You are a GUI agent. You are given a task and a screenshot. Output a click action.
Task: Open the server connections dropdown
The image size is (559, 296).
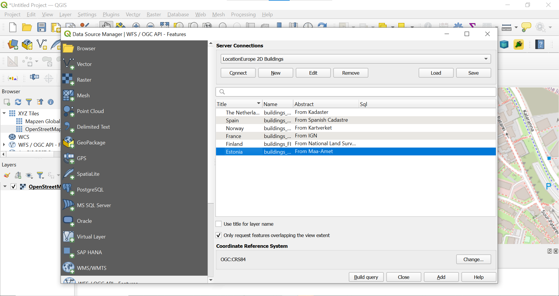356,59
